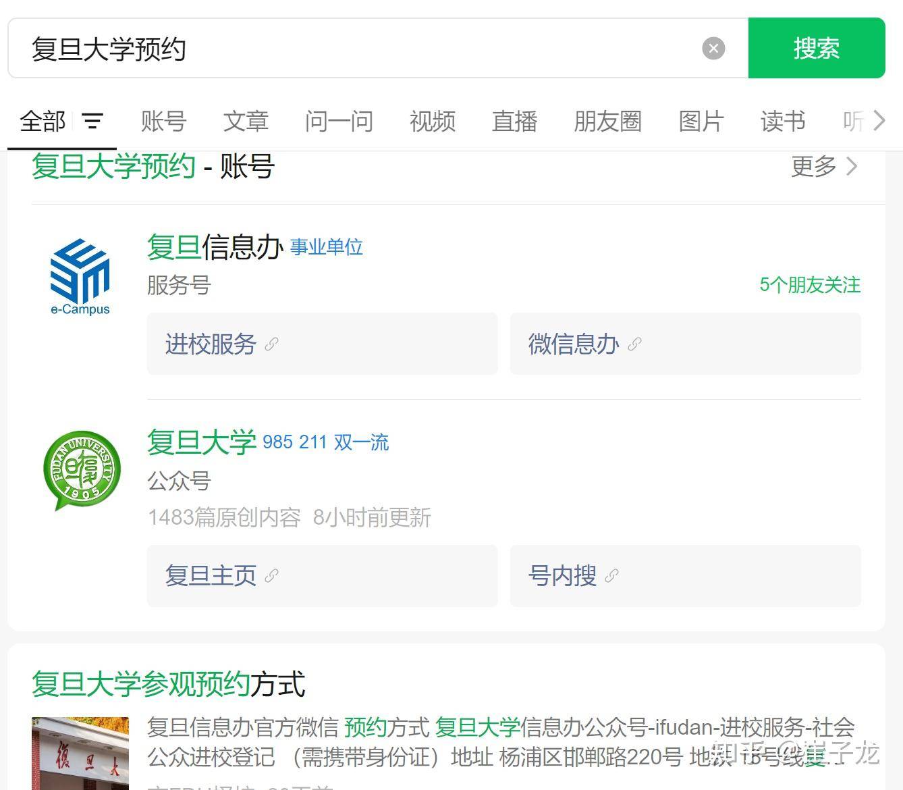Viewport: 903px width, 790px height.
Task: Select the 全部 tab
Action: point(43,122)
